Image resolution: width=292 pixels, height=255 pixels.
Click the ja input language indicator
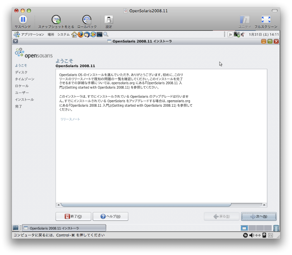pyautogui.click(x=230, y=35)
